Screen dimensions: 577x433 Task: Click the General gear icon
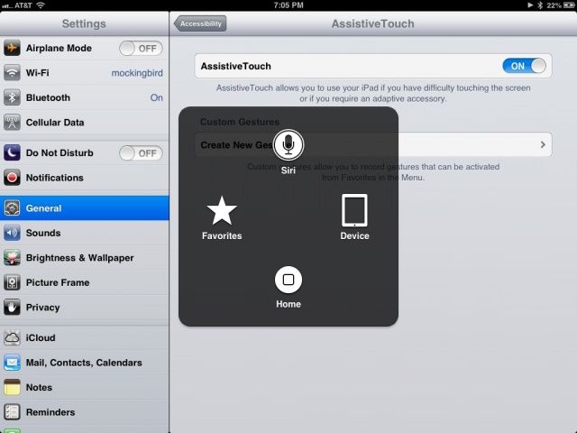12,208
